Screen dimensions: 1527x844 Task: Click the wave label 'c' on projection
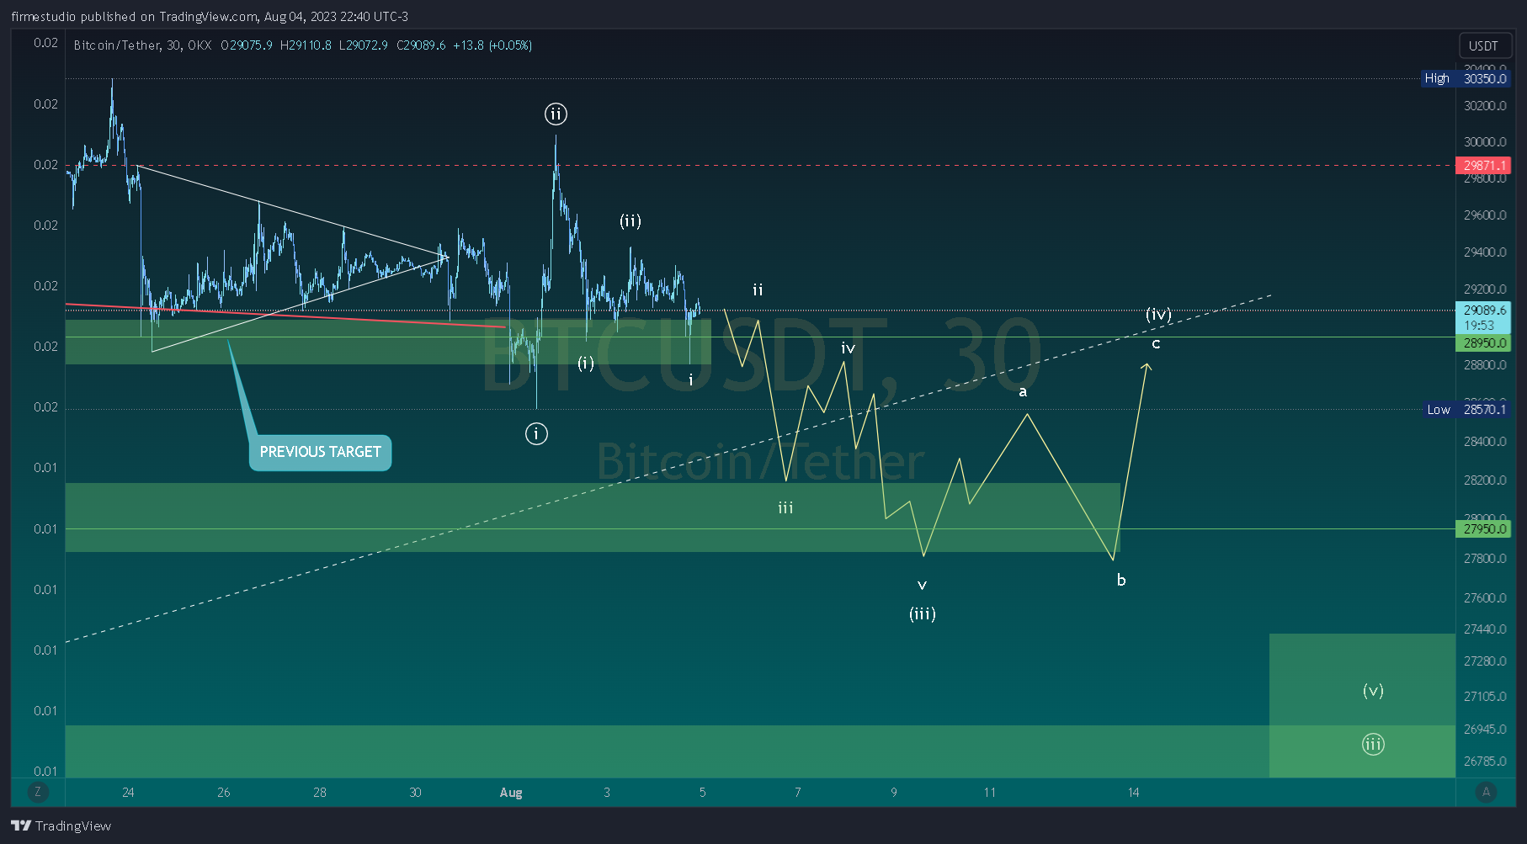coord(1156,344)
